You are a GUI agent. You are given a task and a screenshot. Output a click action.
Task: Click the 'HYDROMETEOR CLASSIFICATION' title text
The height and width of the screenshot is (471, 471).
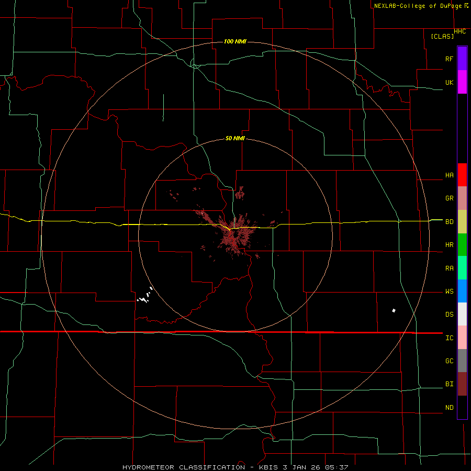(x=184, y=467)
